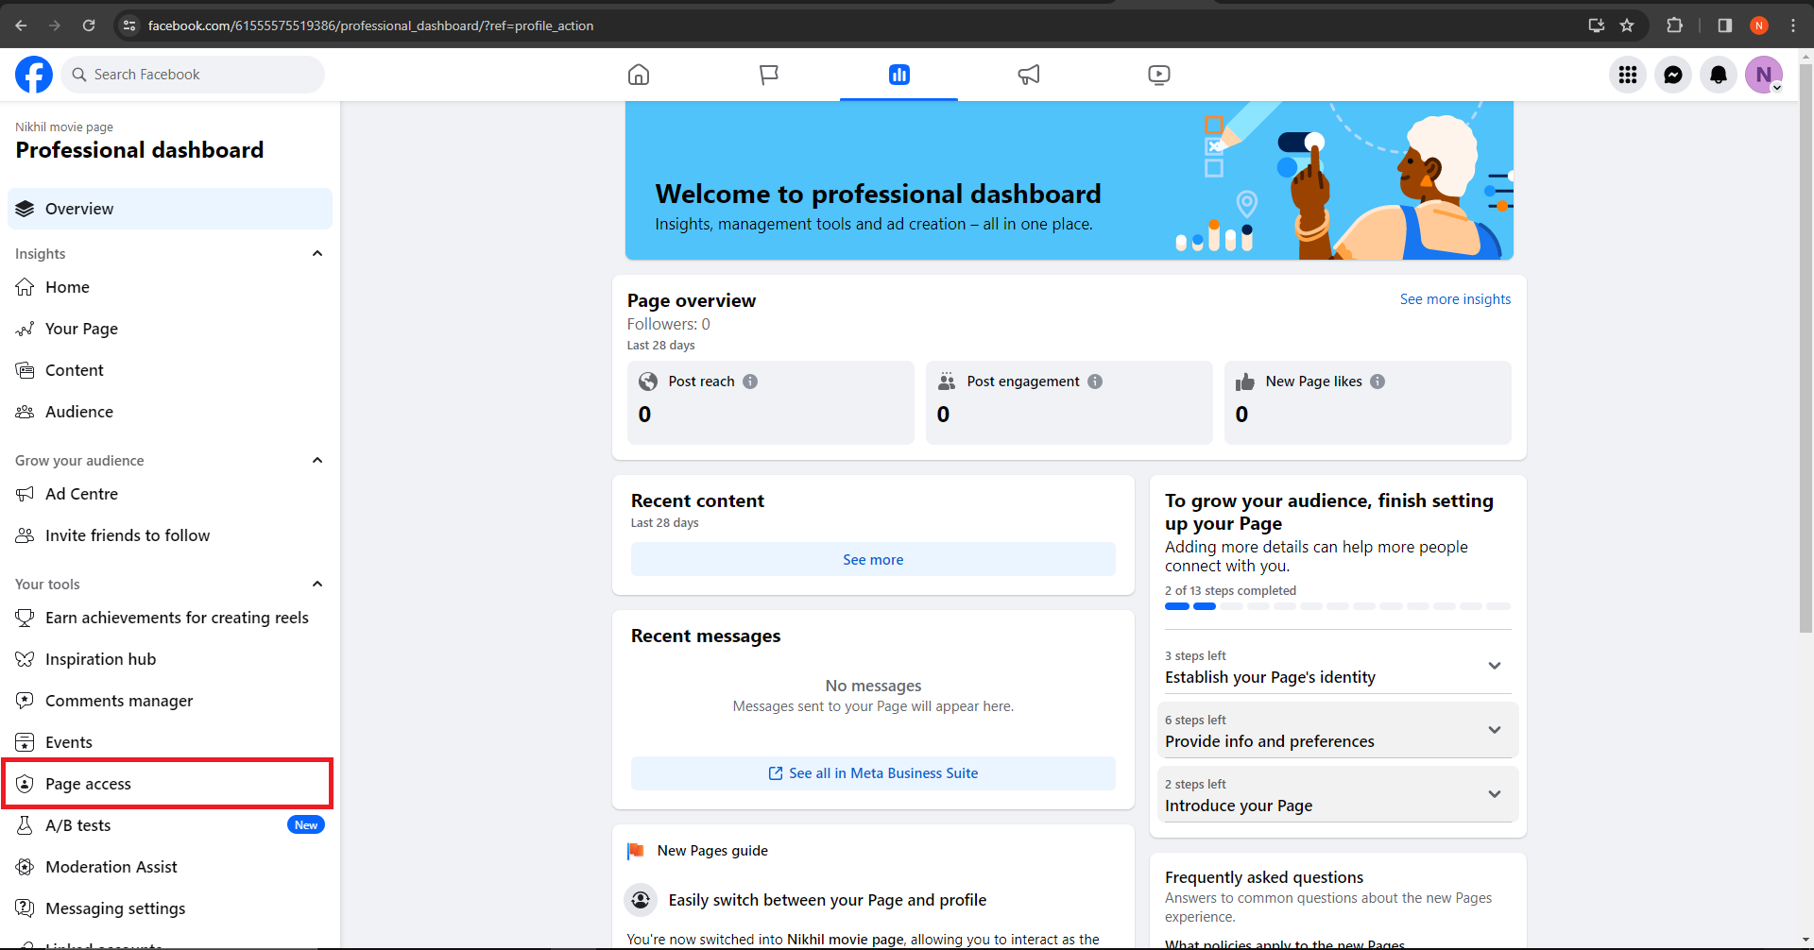The width and height of the screenshot is (1814, 950).
Task: Open Messaging settings
Action: 170,908
